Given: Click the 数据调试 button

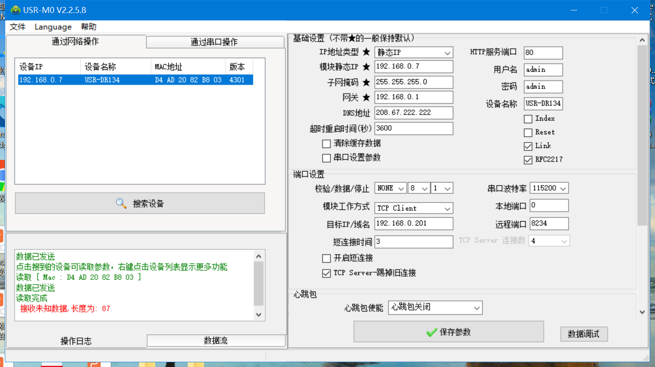Looking at the screenshot, I should coord(583,334).
